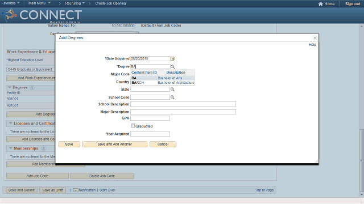
Task: Click the Description column header
Action: pos(176,73)
